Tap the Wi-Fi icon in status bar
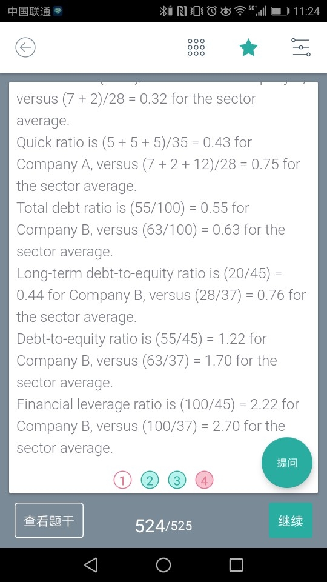The width and height of the screenshot is (327, 582). point(240,11)
